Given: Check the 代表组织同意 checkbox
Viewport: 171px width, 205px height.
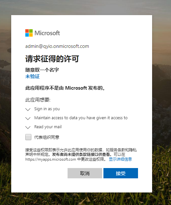Looking at the screenshot, I should [x=28, y=137].
